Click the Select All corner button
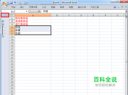The width and height of the screenshot is (128, 95). pyautogui.click(x=12, y=15)
